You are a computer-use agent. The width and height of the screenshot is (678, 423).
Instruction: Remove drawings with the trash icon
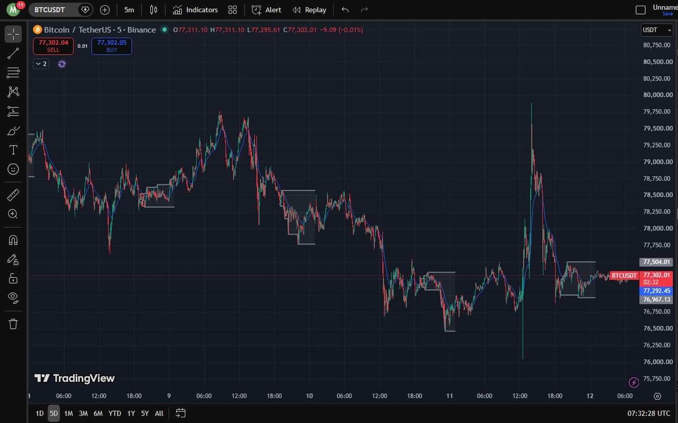[14, 324]
